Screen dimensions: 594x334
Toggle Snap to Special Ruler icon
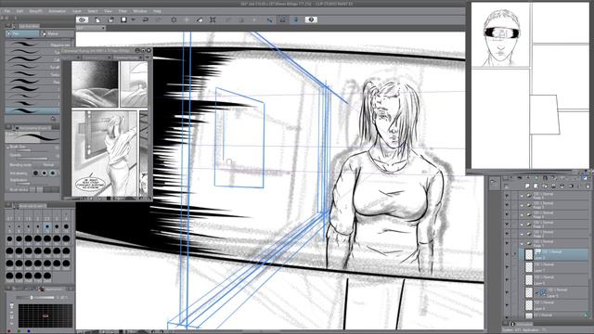(x=282, y=19)
